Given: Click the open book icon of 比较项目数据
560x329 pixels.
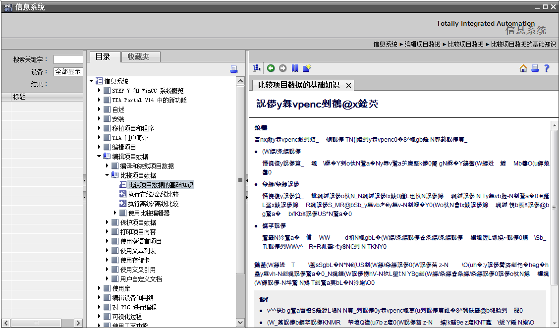Looking at the screenshot, I should click(x=114, y=175).
